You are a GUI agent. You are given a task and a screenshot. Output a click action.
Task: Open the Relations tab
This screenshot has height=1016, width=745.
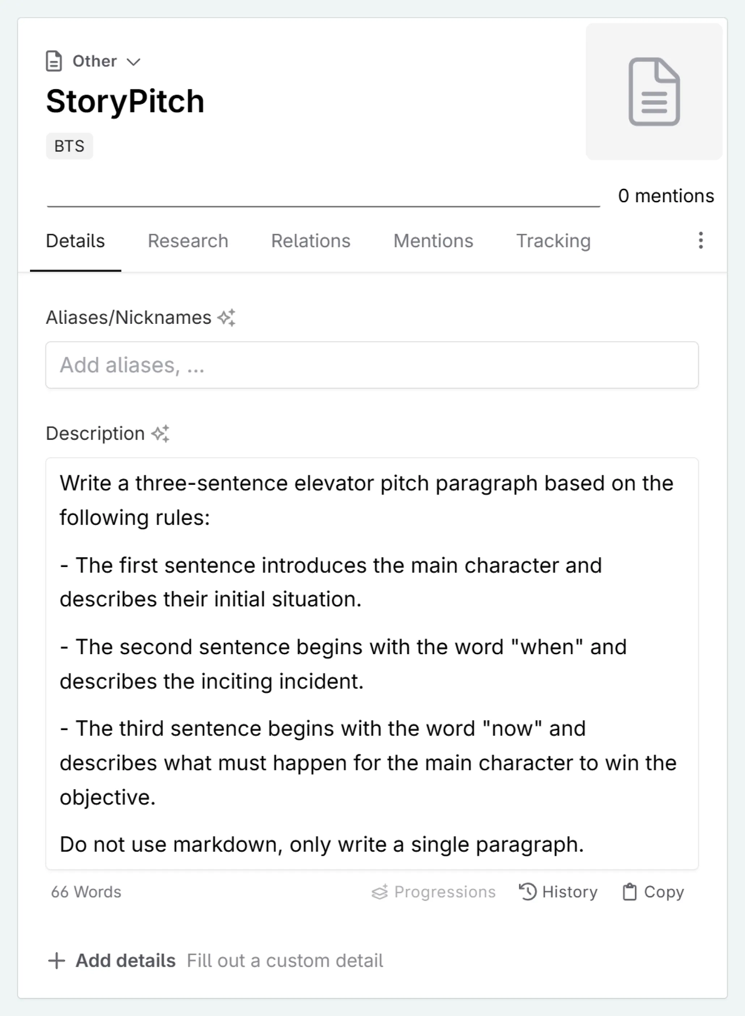pyautogui.click(x=311, y=241)
